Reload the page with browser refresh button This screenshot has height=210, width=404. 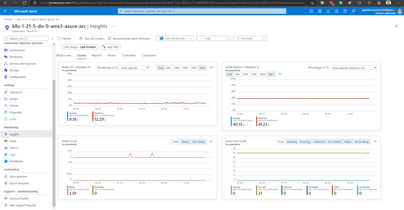point(24,3)
